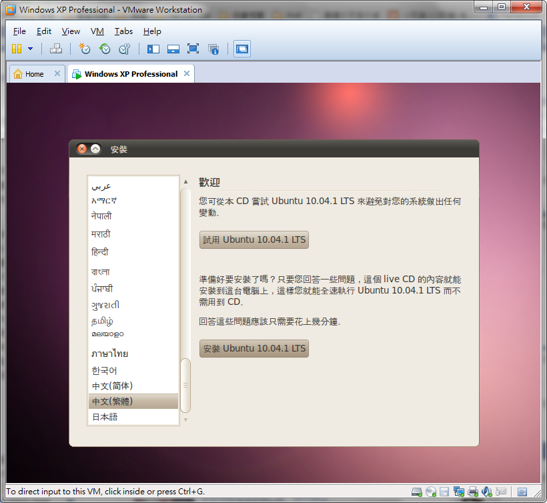The width and height of the screenshot is (547, 503).
Task: Toggle the thumbnail bar view icon
Action: pyautogui.click(x=173, y=49)
